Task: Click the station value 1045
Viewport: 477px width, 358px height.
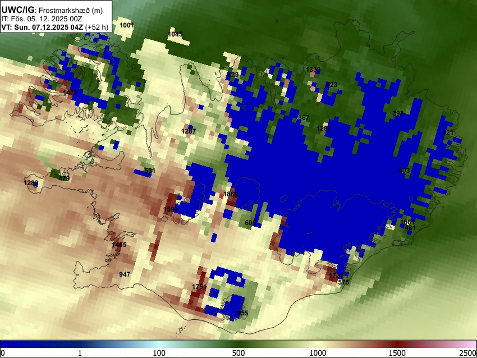Action: 175,34
